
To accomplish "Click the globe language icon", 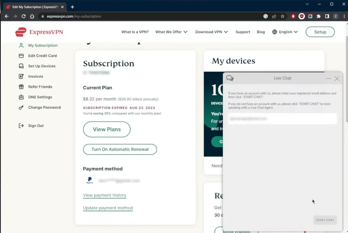I will pos(275,32).
